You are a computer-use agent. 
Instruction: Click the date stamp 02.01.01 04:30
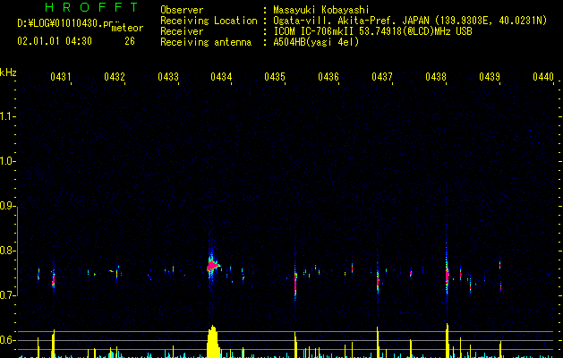55,41
